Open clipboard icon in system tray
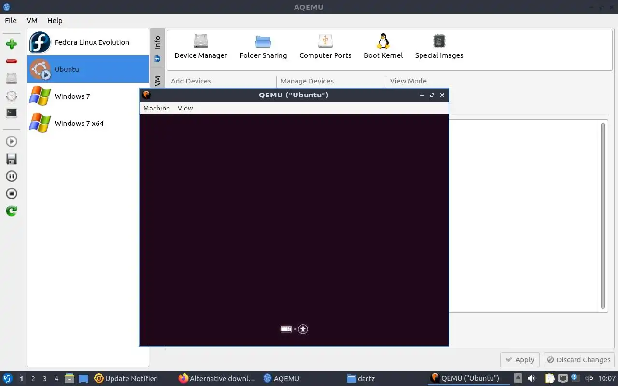618x386 pixels. pyautogui.click(x=550, y=379)
